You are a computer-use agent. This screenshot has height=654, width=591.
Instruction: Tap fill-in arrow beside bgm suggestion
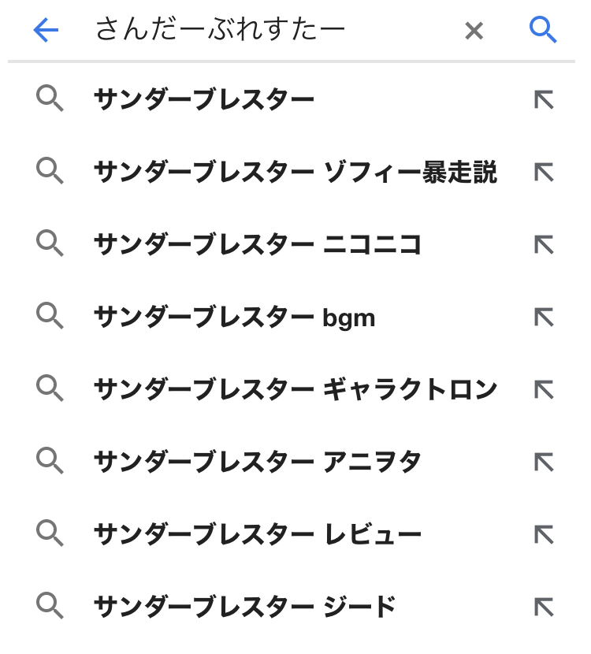(x=544, y=318)
